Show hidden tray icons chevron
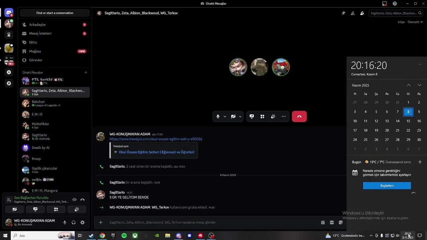427x240 pixels. pos(371,236)
